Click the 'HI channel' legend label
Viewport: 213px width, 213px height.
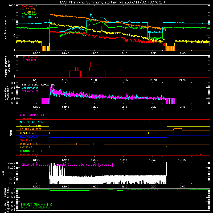(x=29, y=60)
